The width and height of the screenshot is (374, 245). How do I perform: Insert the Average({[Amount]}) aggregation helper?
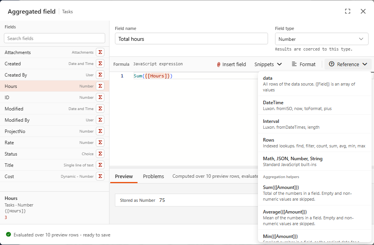tap(315, 218)
